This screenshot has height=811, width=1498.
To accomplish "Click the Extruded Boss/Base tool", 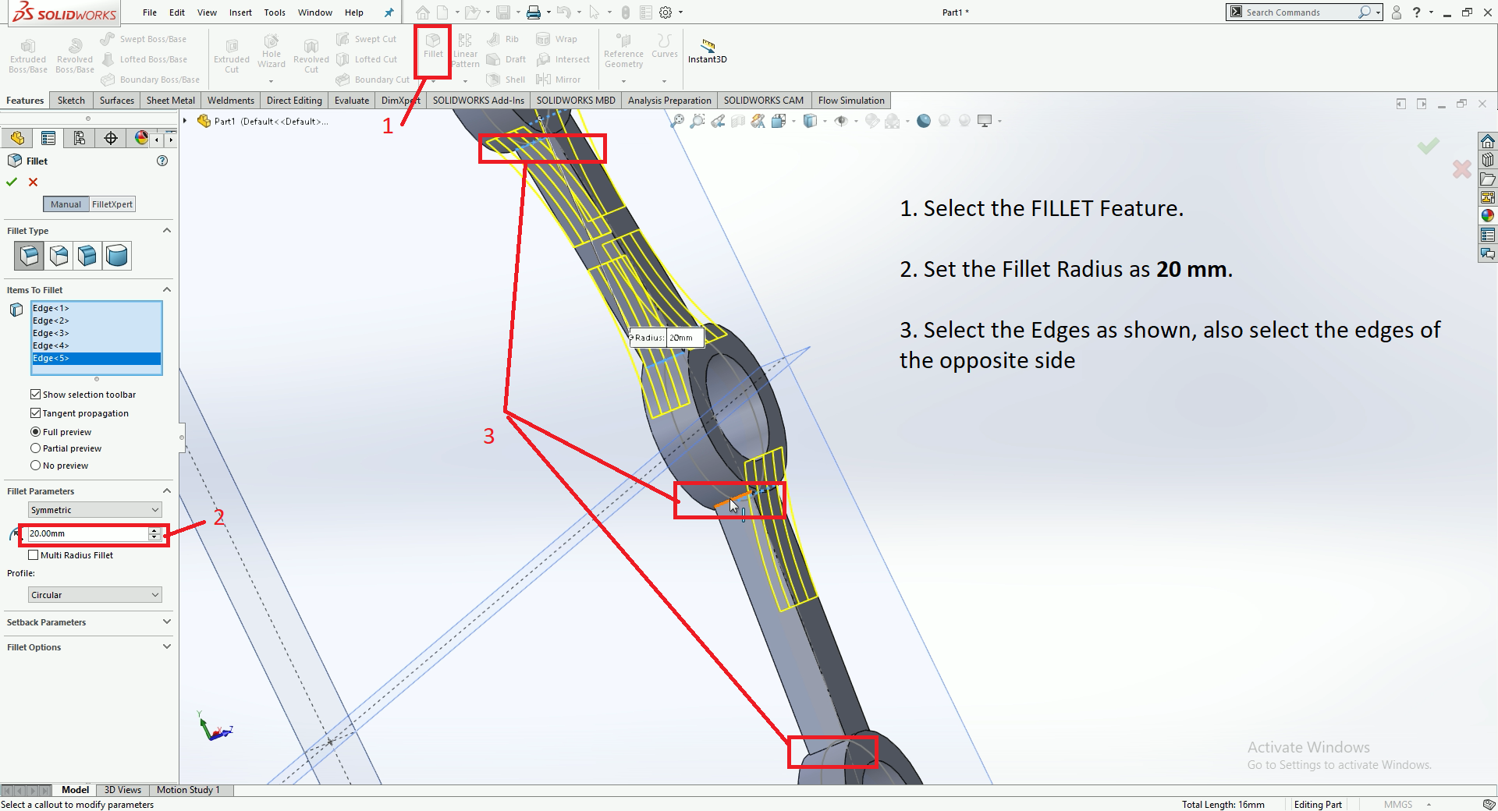I will (x=28, y=56).
